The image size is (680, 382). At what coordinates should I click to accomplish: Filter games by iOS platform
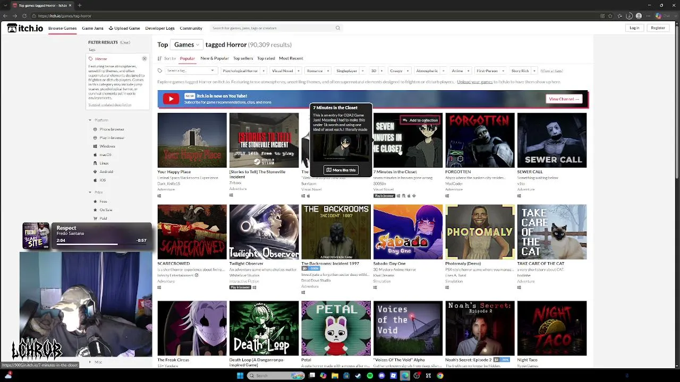[x=100, y=180]
